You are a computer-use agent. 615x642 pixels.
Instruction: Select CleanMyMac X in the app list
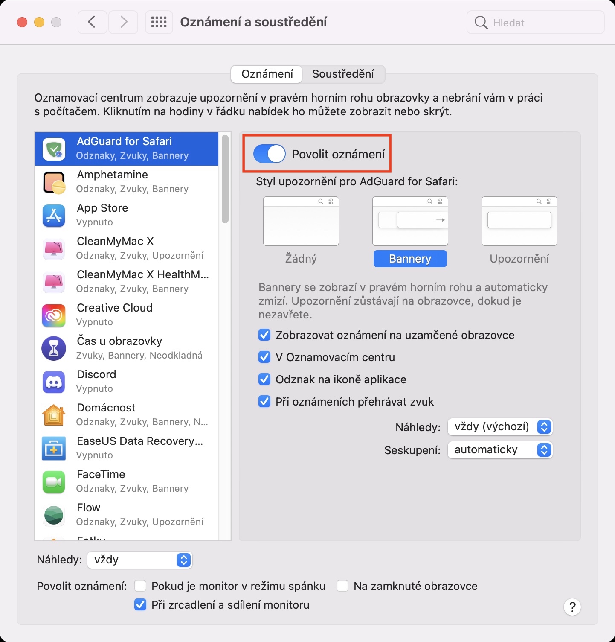tap(127, 249)
